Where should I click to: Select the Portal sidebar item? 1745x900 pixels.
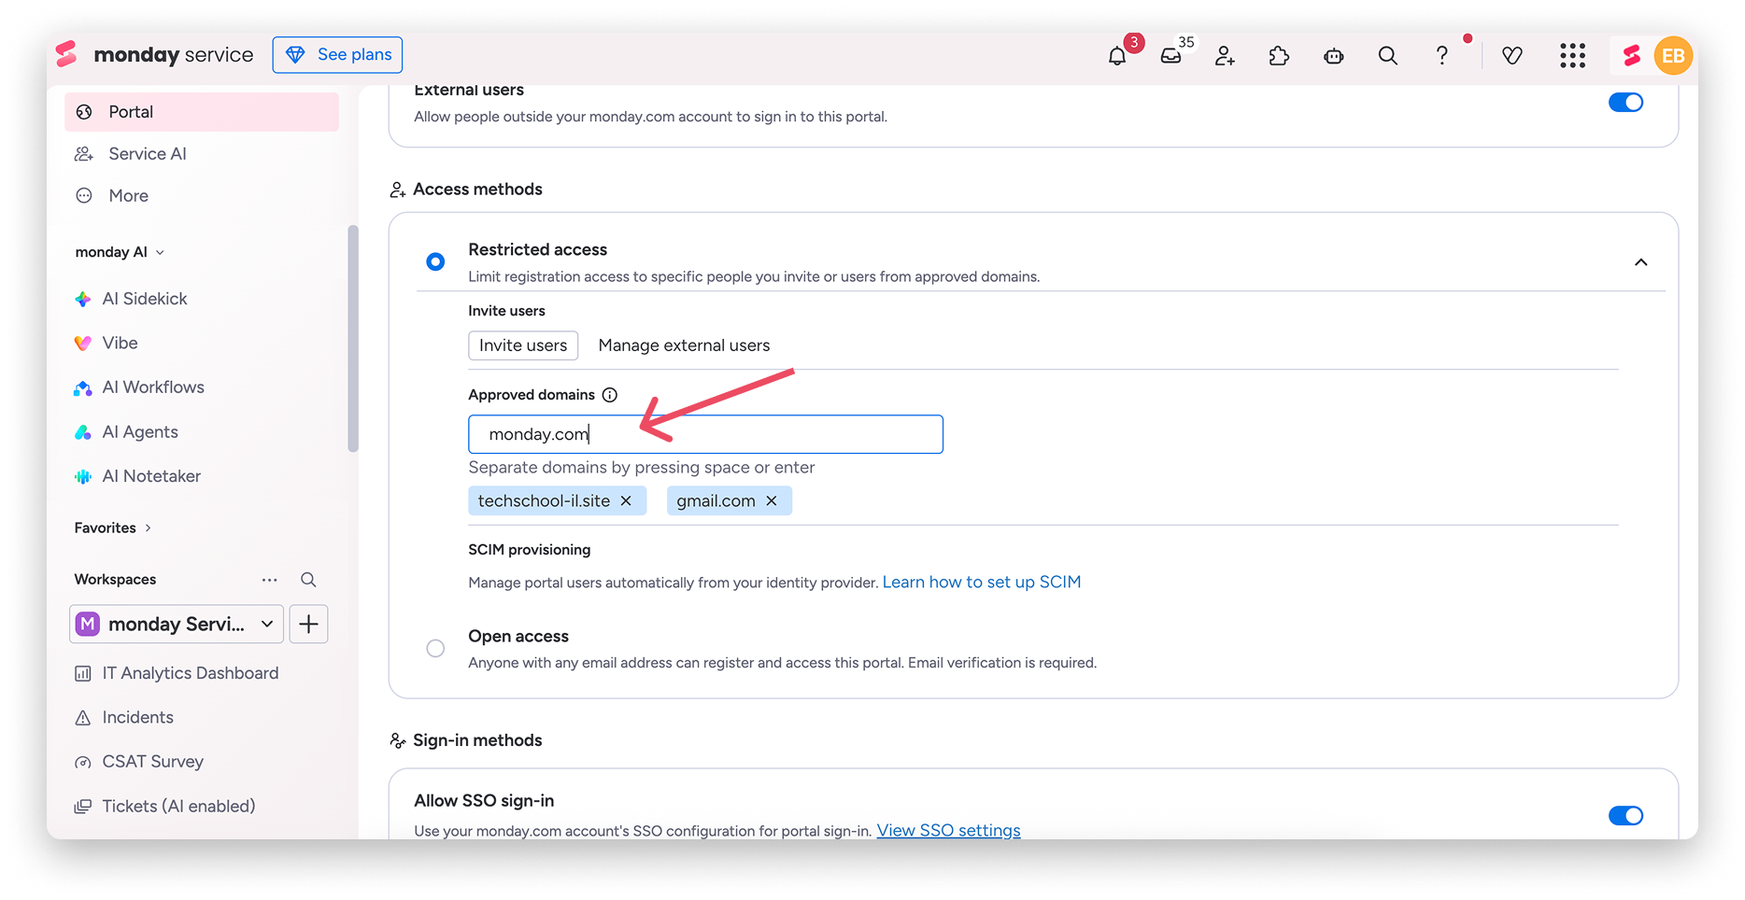(202, 112)
